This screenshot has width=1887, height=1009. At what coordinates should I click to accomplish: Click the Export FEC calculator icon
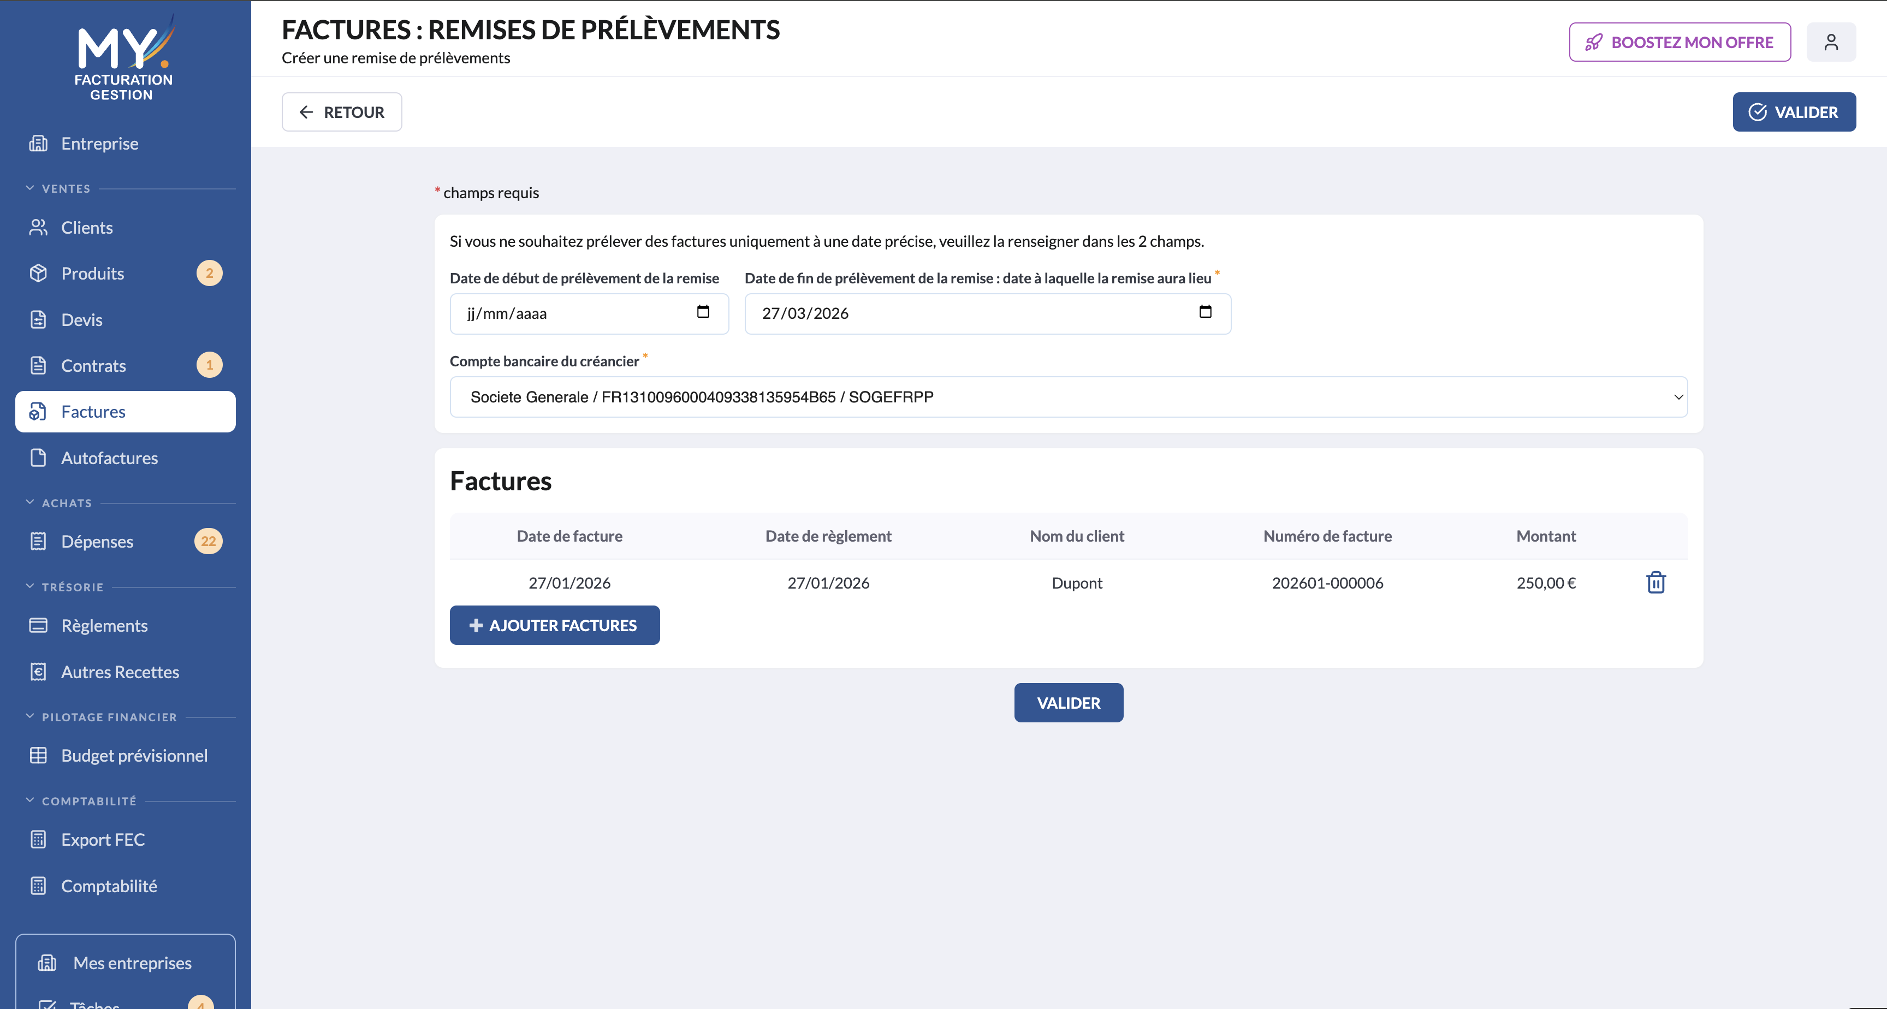click(38, 840)
